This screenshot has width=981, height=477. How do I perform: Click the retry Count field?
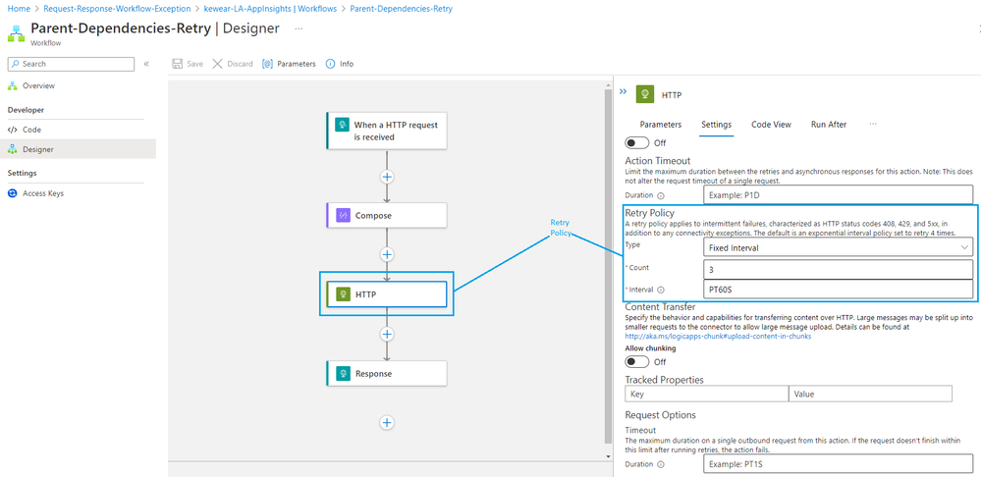click(x=838, y=270)
